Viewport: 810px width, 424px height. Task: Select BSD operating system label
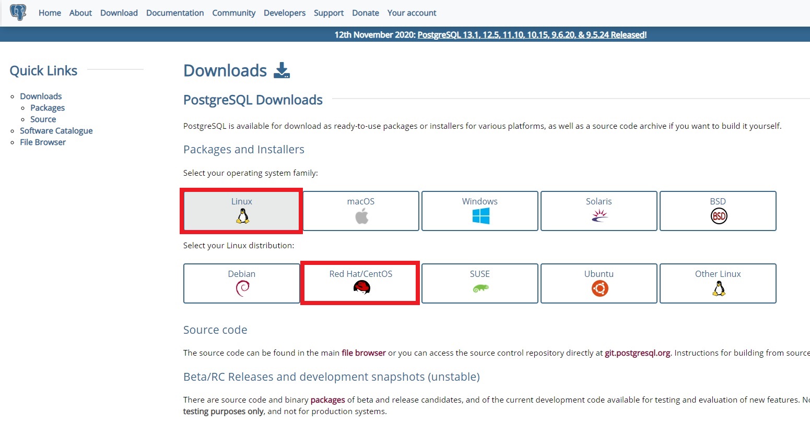(718, 201)
